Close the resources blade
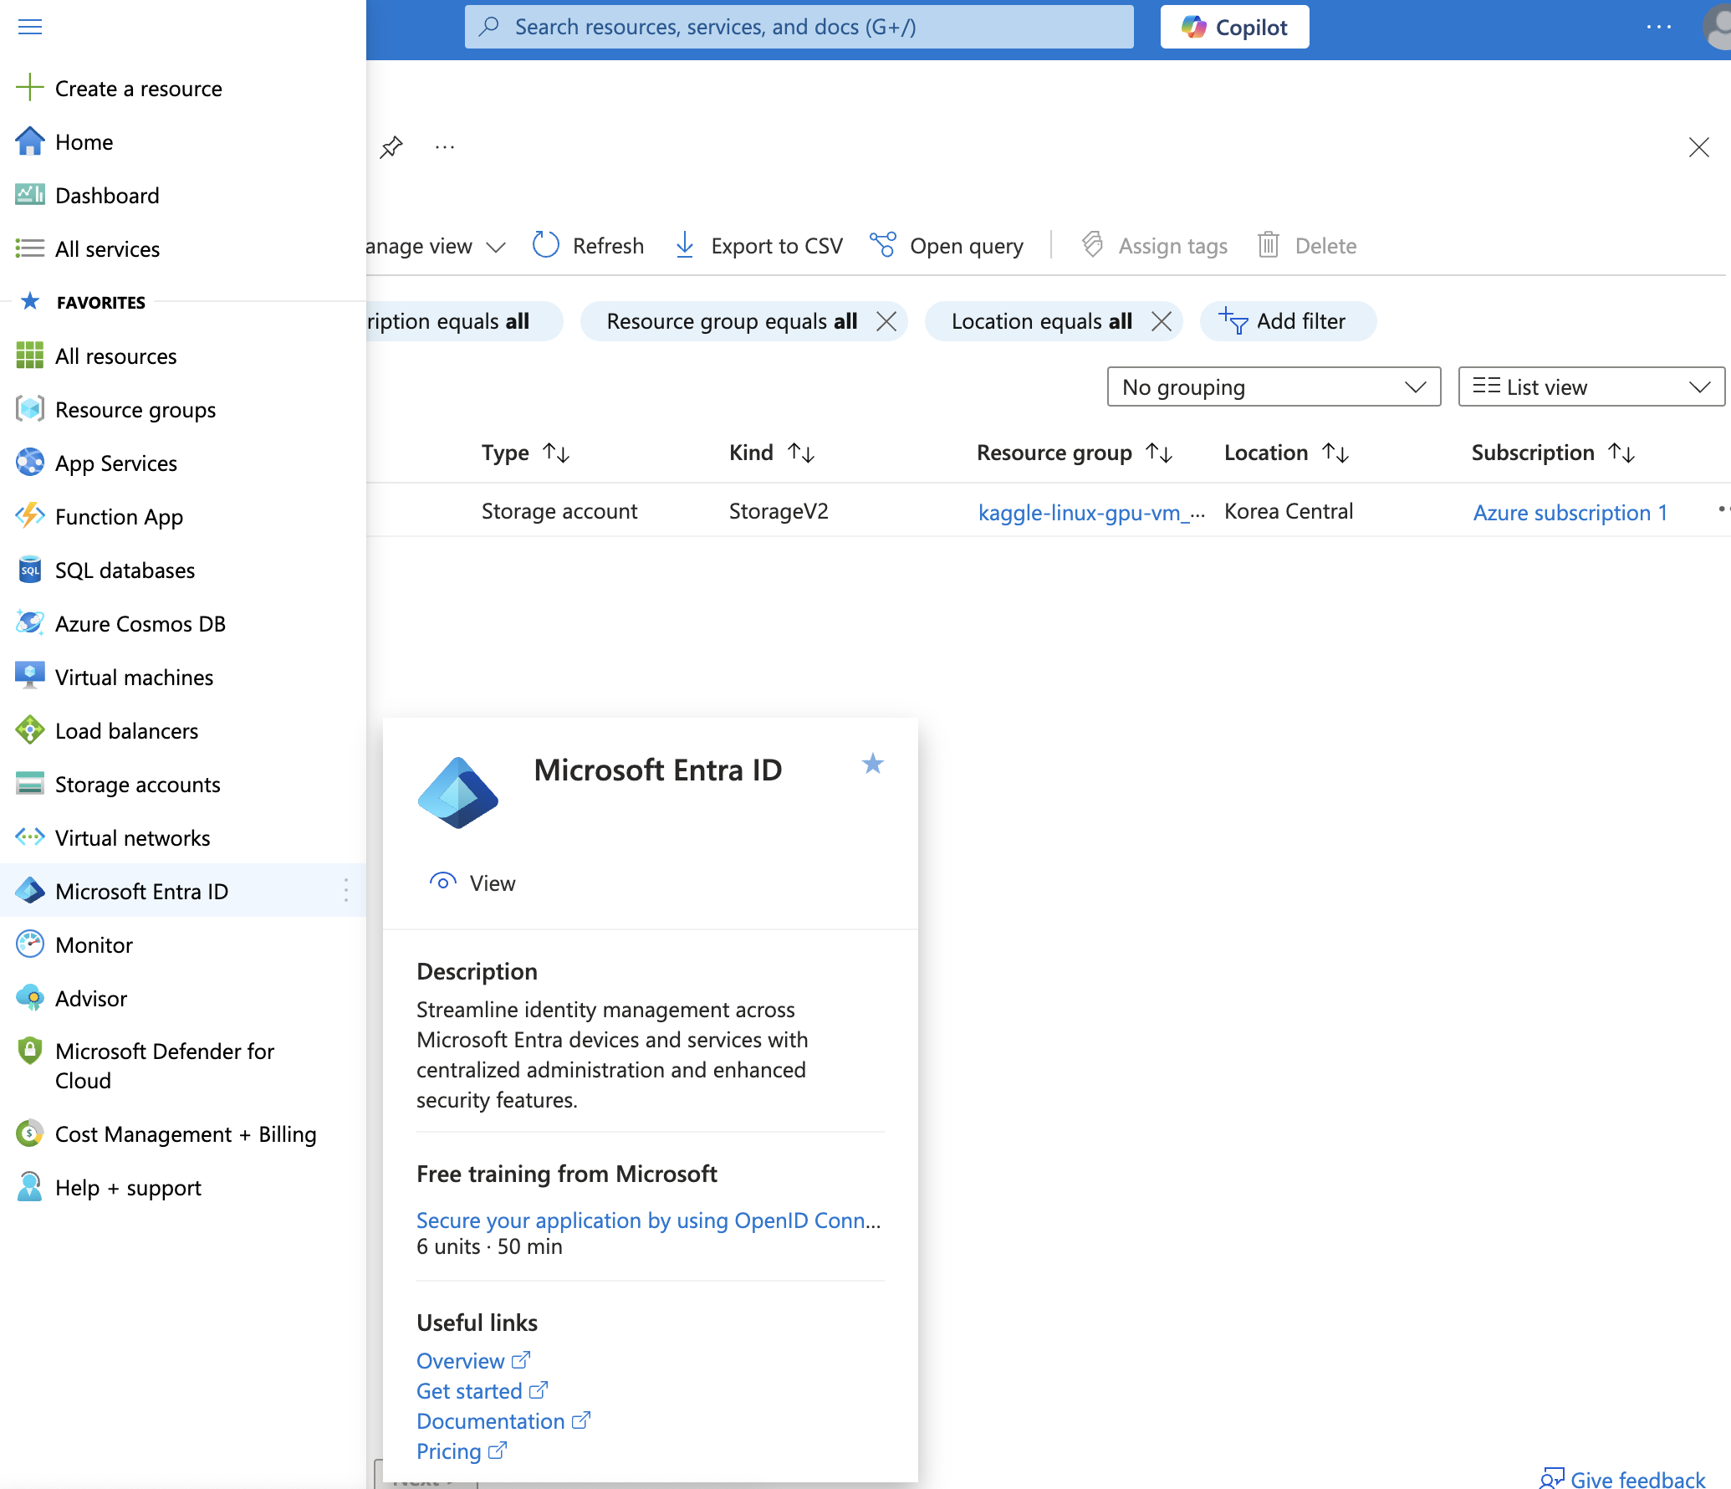Image resolution: width=1731 pixels, height=1489 pixels. tap(1698, 147)
